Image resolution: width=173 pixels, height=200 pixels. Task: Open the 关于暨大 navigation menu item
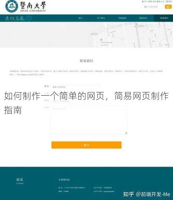pyautogui.click(x=101, y=18)
